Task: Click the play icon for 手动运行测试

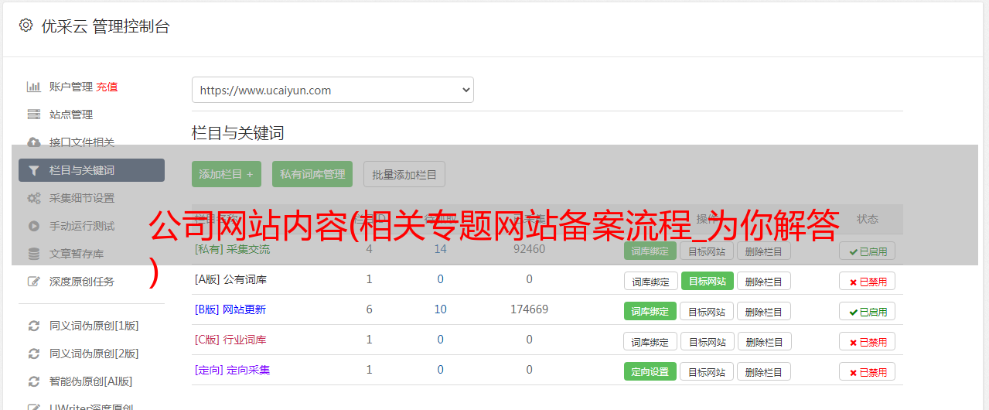Action: point(34,226)
